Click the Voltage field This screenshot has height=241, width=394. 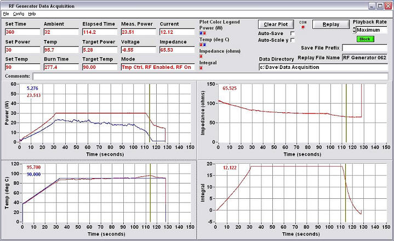click(x=139, y=50)
